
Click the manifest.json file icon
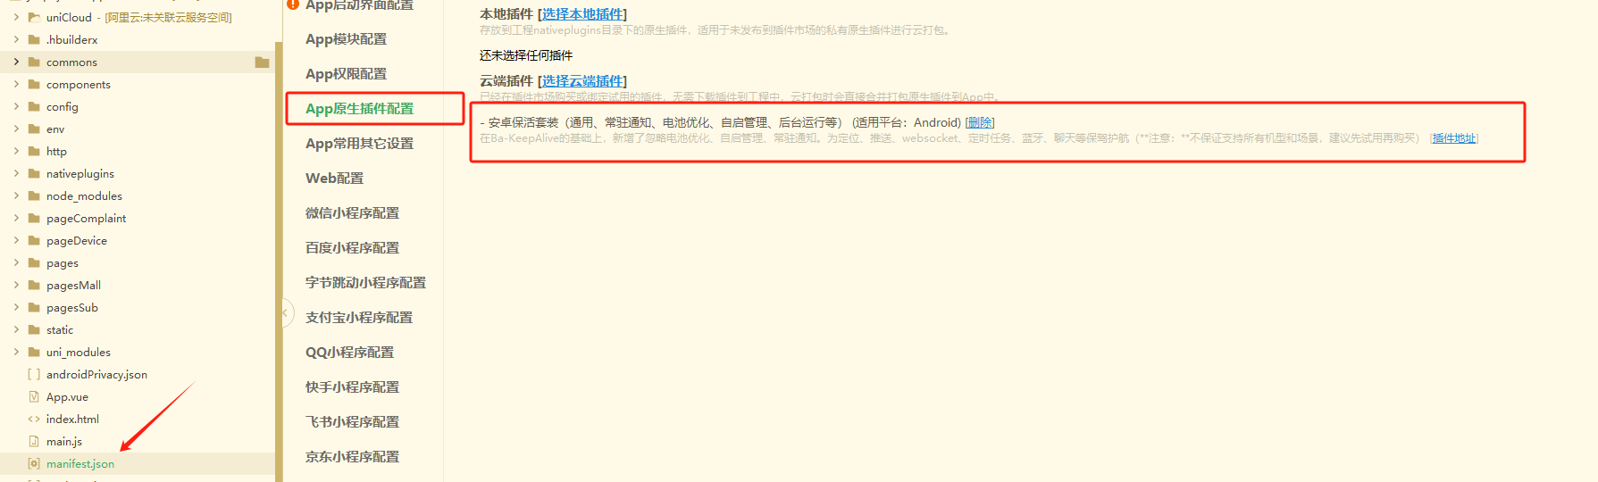(34, 463)
